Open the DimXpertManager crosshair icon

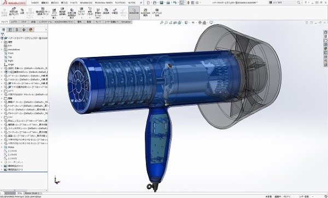pos(24,30)
